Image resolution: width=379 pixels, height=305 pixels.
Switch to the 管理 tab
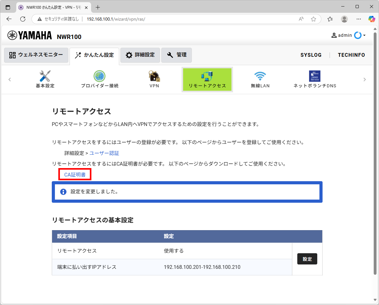pos(177,55)
